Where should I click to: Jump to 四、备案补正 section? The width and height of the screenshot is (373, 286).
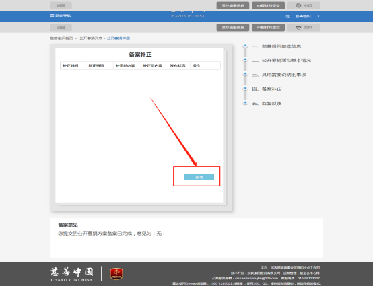coord(267,89)
